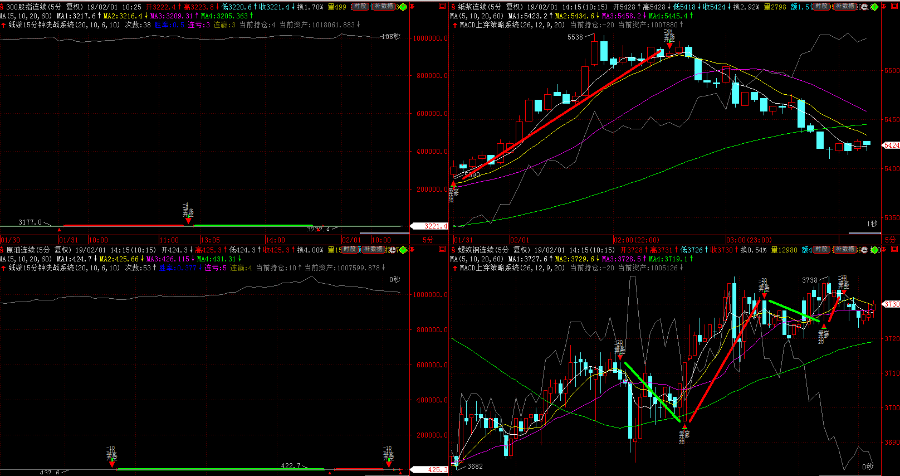Click 胜率:0.377 text in 原油 panel
This screenshot has width=900, height=476.
click(x=177, y=268)
